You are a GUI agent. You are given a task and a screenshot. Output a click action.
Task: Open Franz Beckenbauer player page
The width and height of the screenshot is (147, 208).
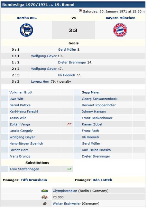97,118
